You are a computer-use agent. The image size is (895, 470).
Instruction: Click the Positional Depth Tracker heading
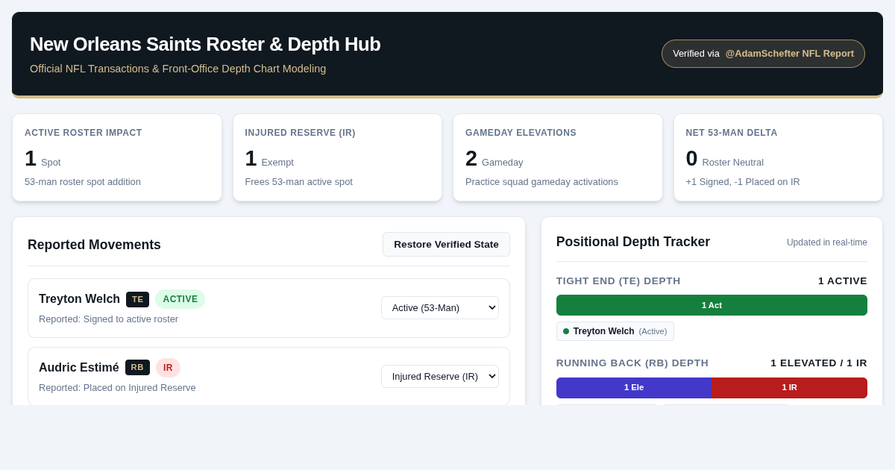[633, 242]
